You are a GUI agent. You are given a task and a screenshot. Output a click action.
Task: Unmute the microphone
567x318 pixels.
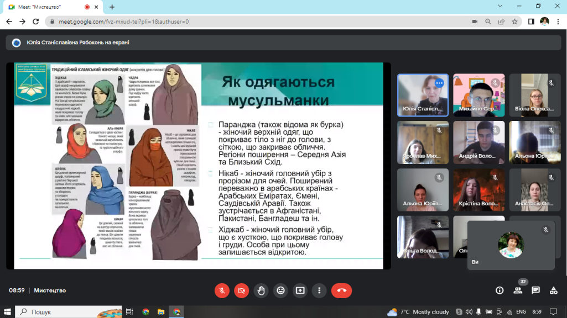pos(222,290)
